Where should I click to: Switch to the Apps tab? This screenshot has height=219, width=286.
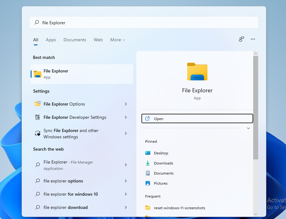51,40
